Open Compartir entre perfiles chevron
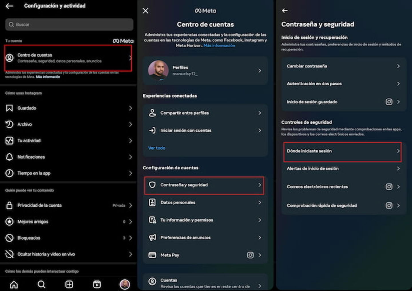This screenshot has width=412, height=291. tap(260, 113)
